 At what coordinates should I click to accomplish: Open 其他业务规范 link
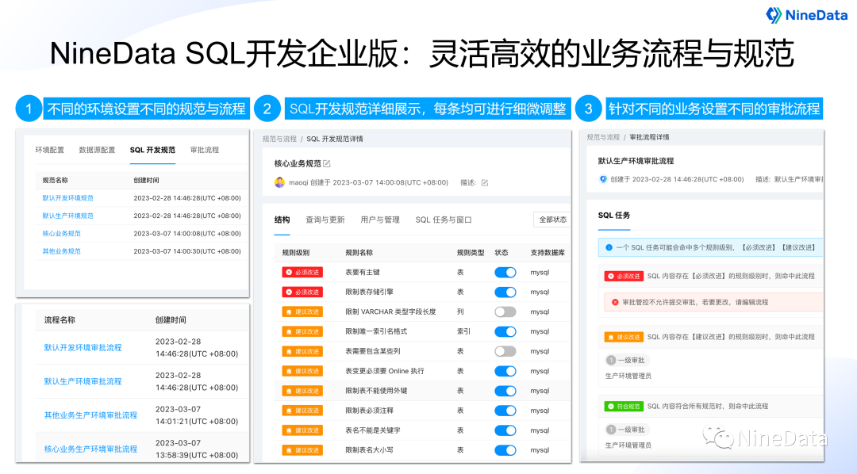[x=61, y=251]
